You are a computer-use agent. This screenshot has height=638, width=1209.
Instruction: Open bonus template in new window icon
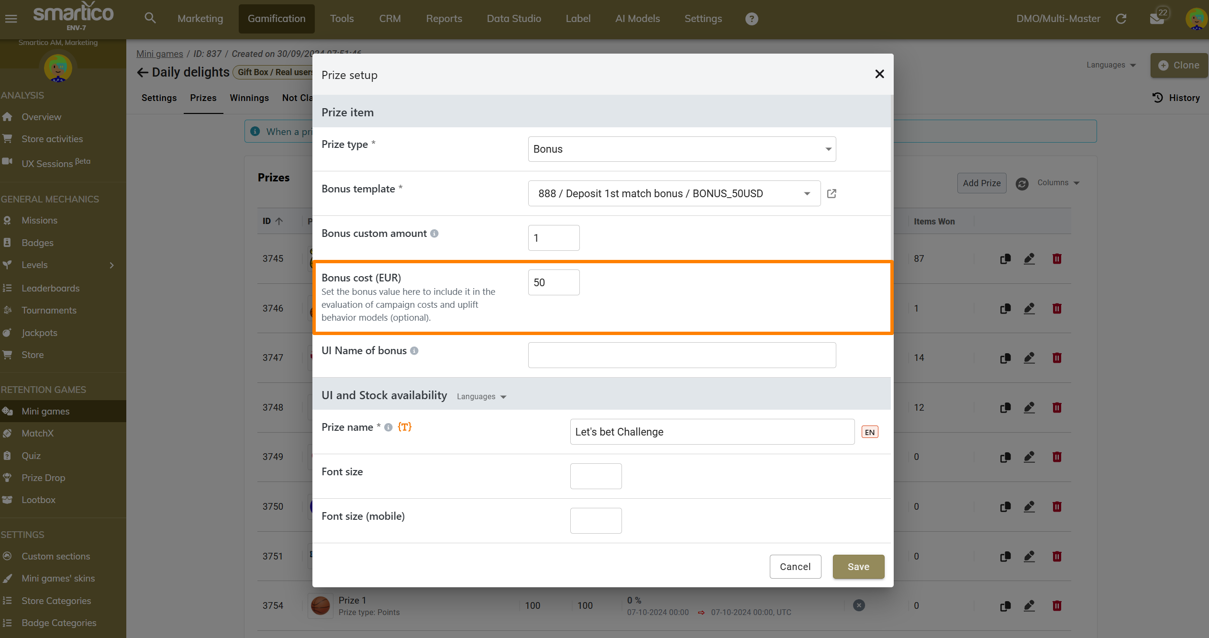(x=832, y=193)
